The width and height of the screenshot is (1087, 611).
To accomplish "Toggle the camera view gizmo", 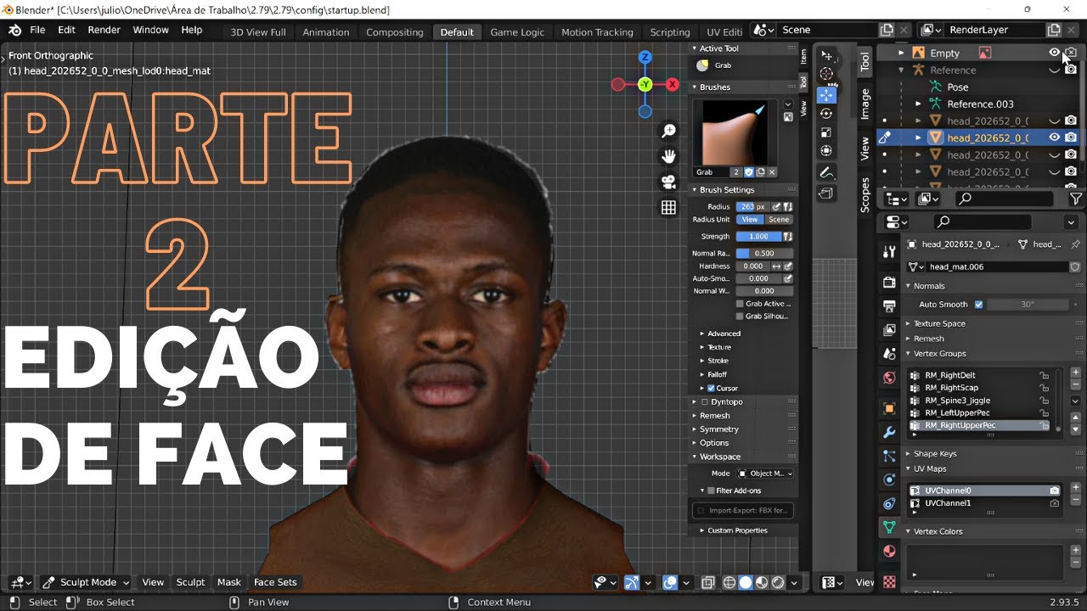I will (669, 182).
